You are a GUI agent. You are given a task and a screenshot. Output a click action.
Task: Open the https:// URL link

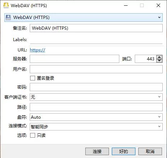point(37,50)
